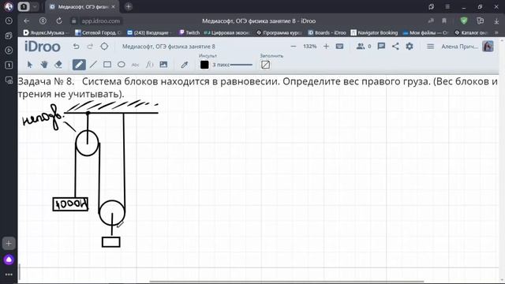The width and height of the screenshot is (505, 284).
Task: Select the pointer selection tool
Action: [x=30, y=65]
